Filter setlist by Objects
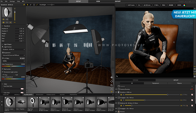 179,83
